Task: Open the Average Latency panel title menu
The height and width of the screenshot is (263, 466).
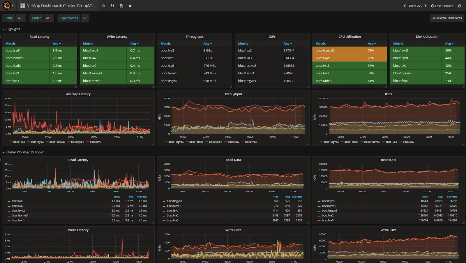Action: pyautogui.click(x=78, y=94)
